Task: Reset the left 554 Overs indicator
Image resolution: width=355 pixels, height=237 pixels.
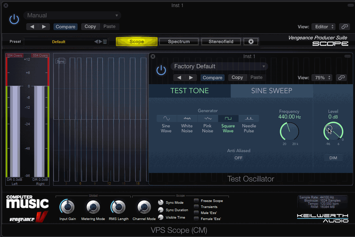Action: tap(15, 56)
